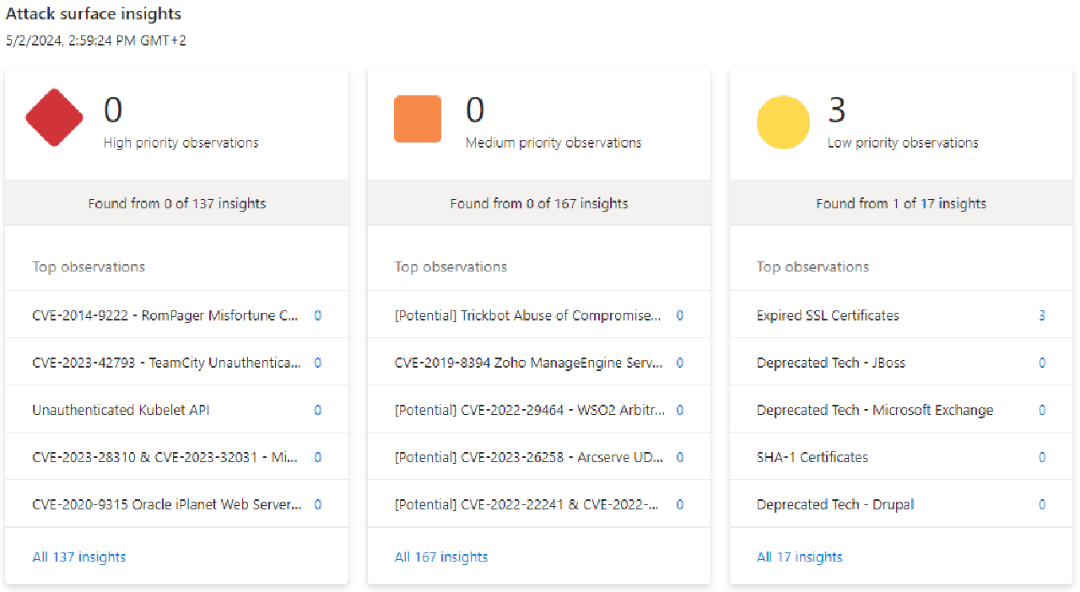Click the orange square medium priority icon
Screen dimensions: 1080x592
[417, 119]
